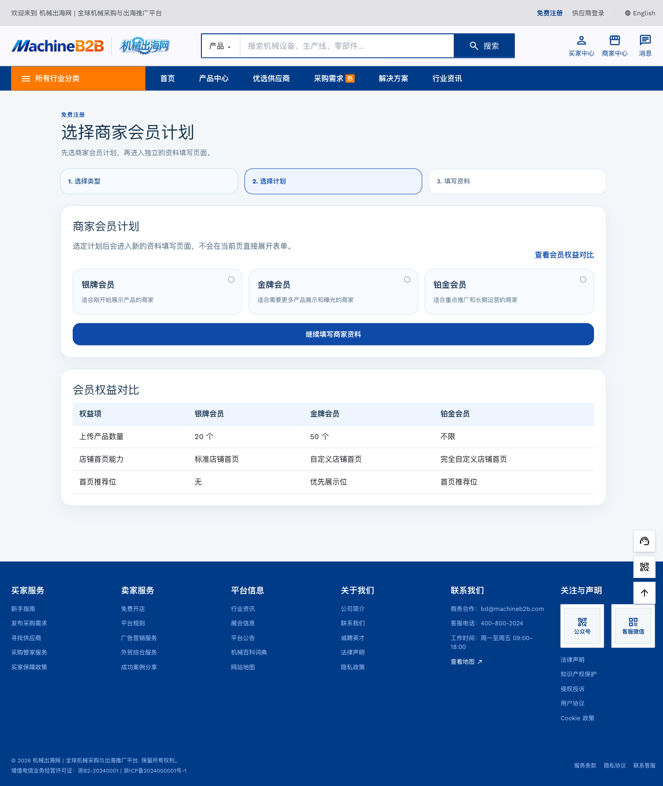Open Cookie 政策 footer link

[x=577, y=718]
